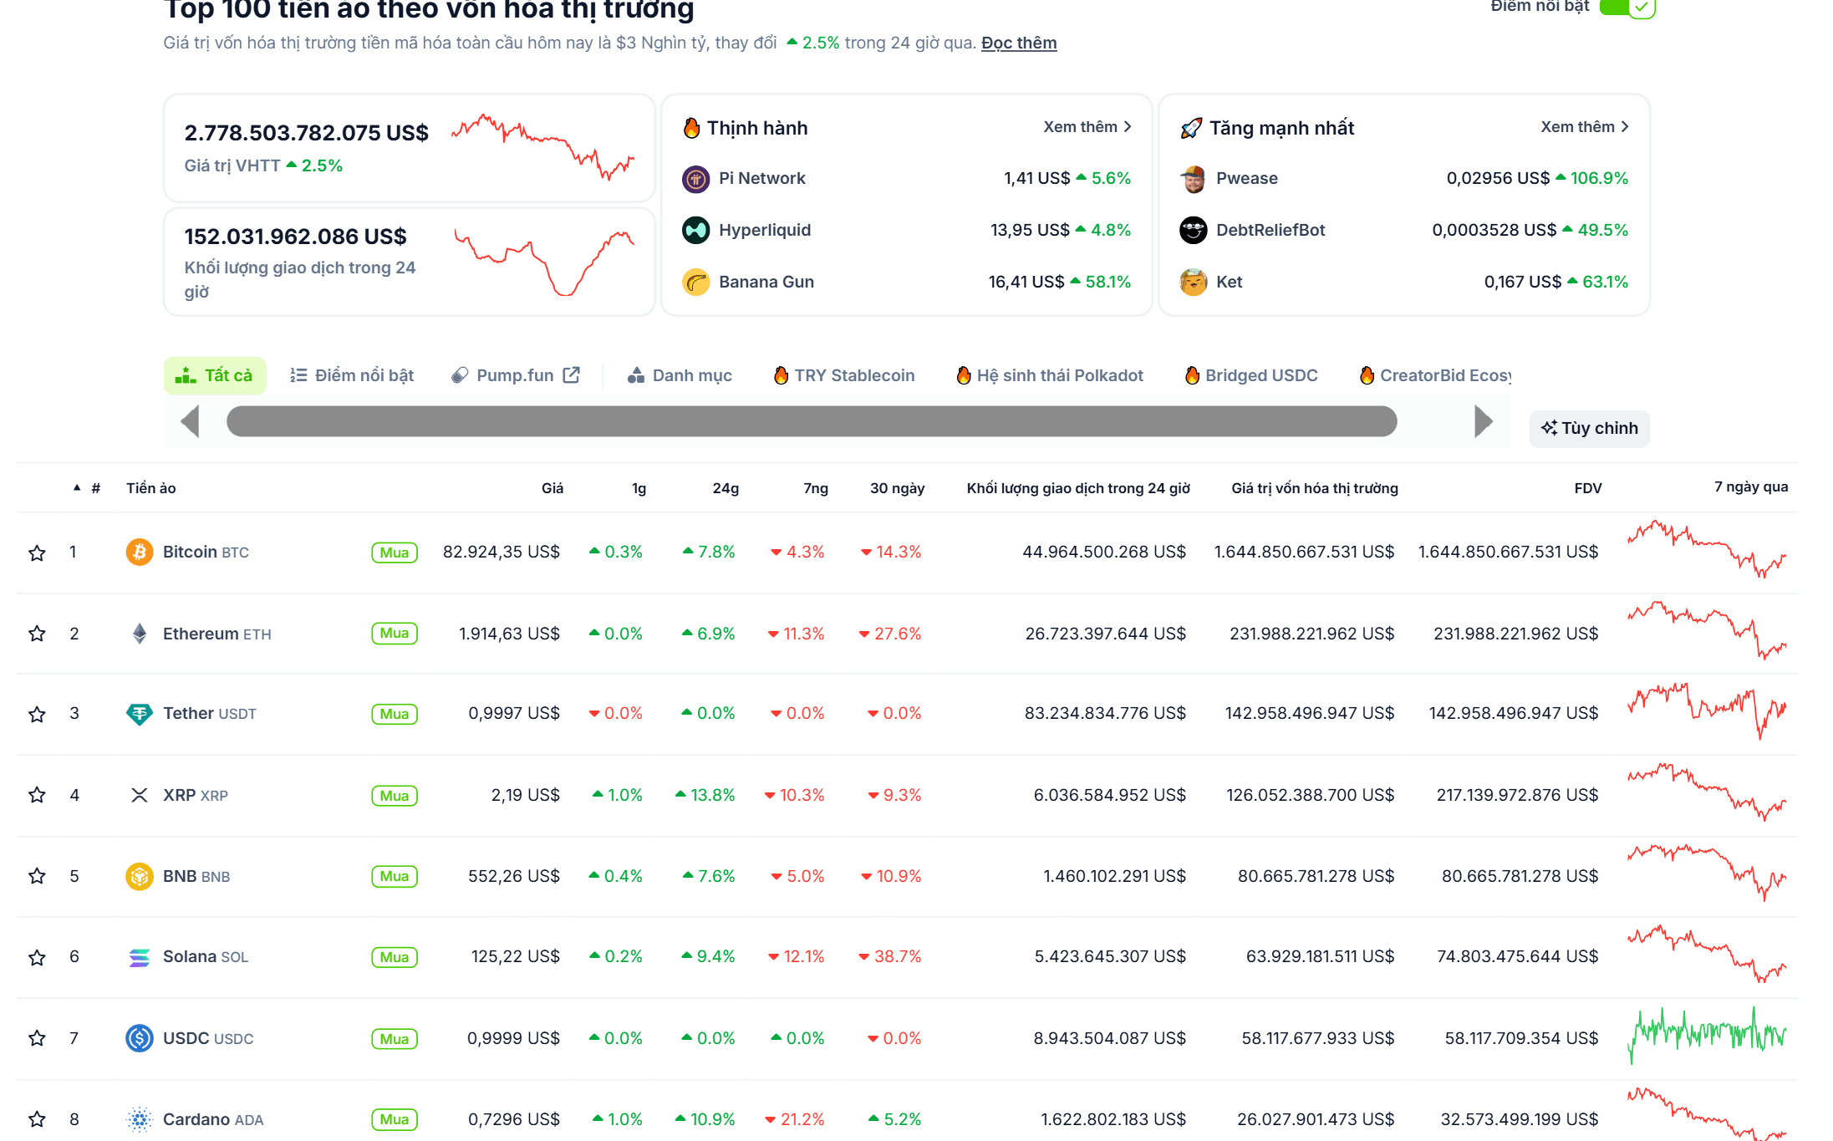Click Mua button for Bitcoin
Screen dimensions: 1833x1141
tap(395, 553)
